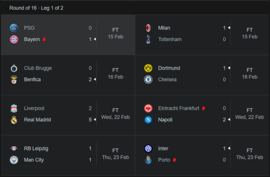Select the Chelsea club crest

point(148,80)
